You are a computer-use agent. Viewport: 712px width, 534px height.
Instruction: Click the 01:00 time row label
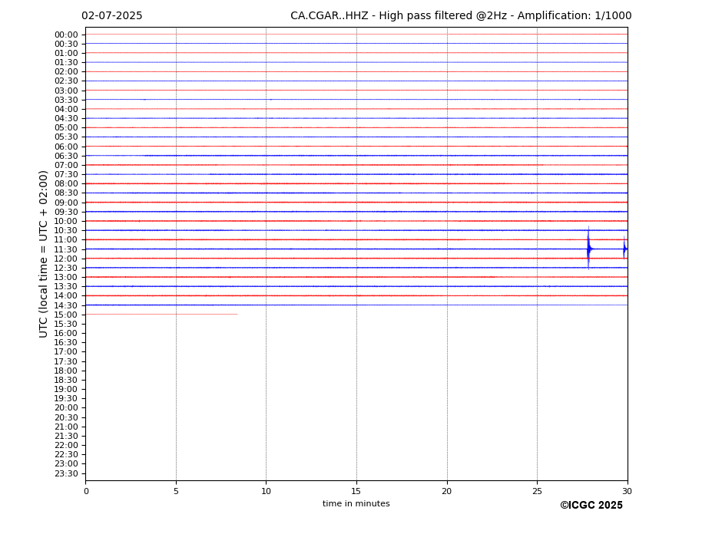(66, 54)
